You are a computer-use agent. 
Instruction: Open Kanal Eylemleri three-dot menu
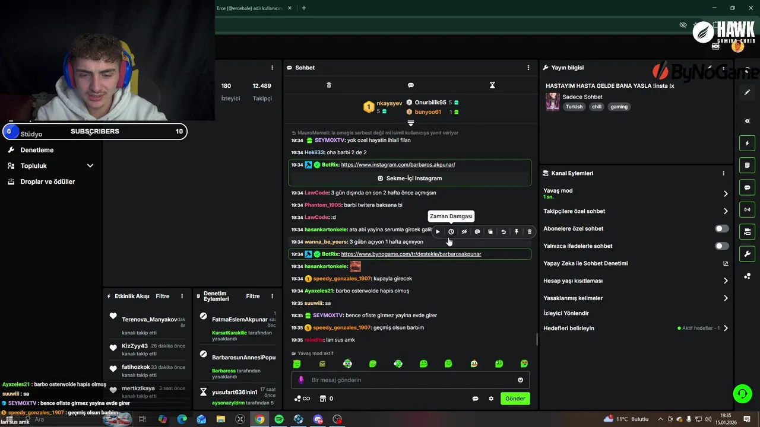723,173
